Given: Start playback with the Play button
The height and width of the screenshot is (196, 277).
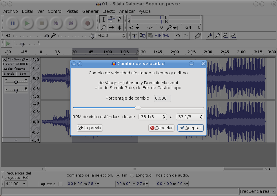Looking at the screenshot, I should 27,23.
